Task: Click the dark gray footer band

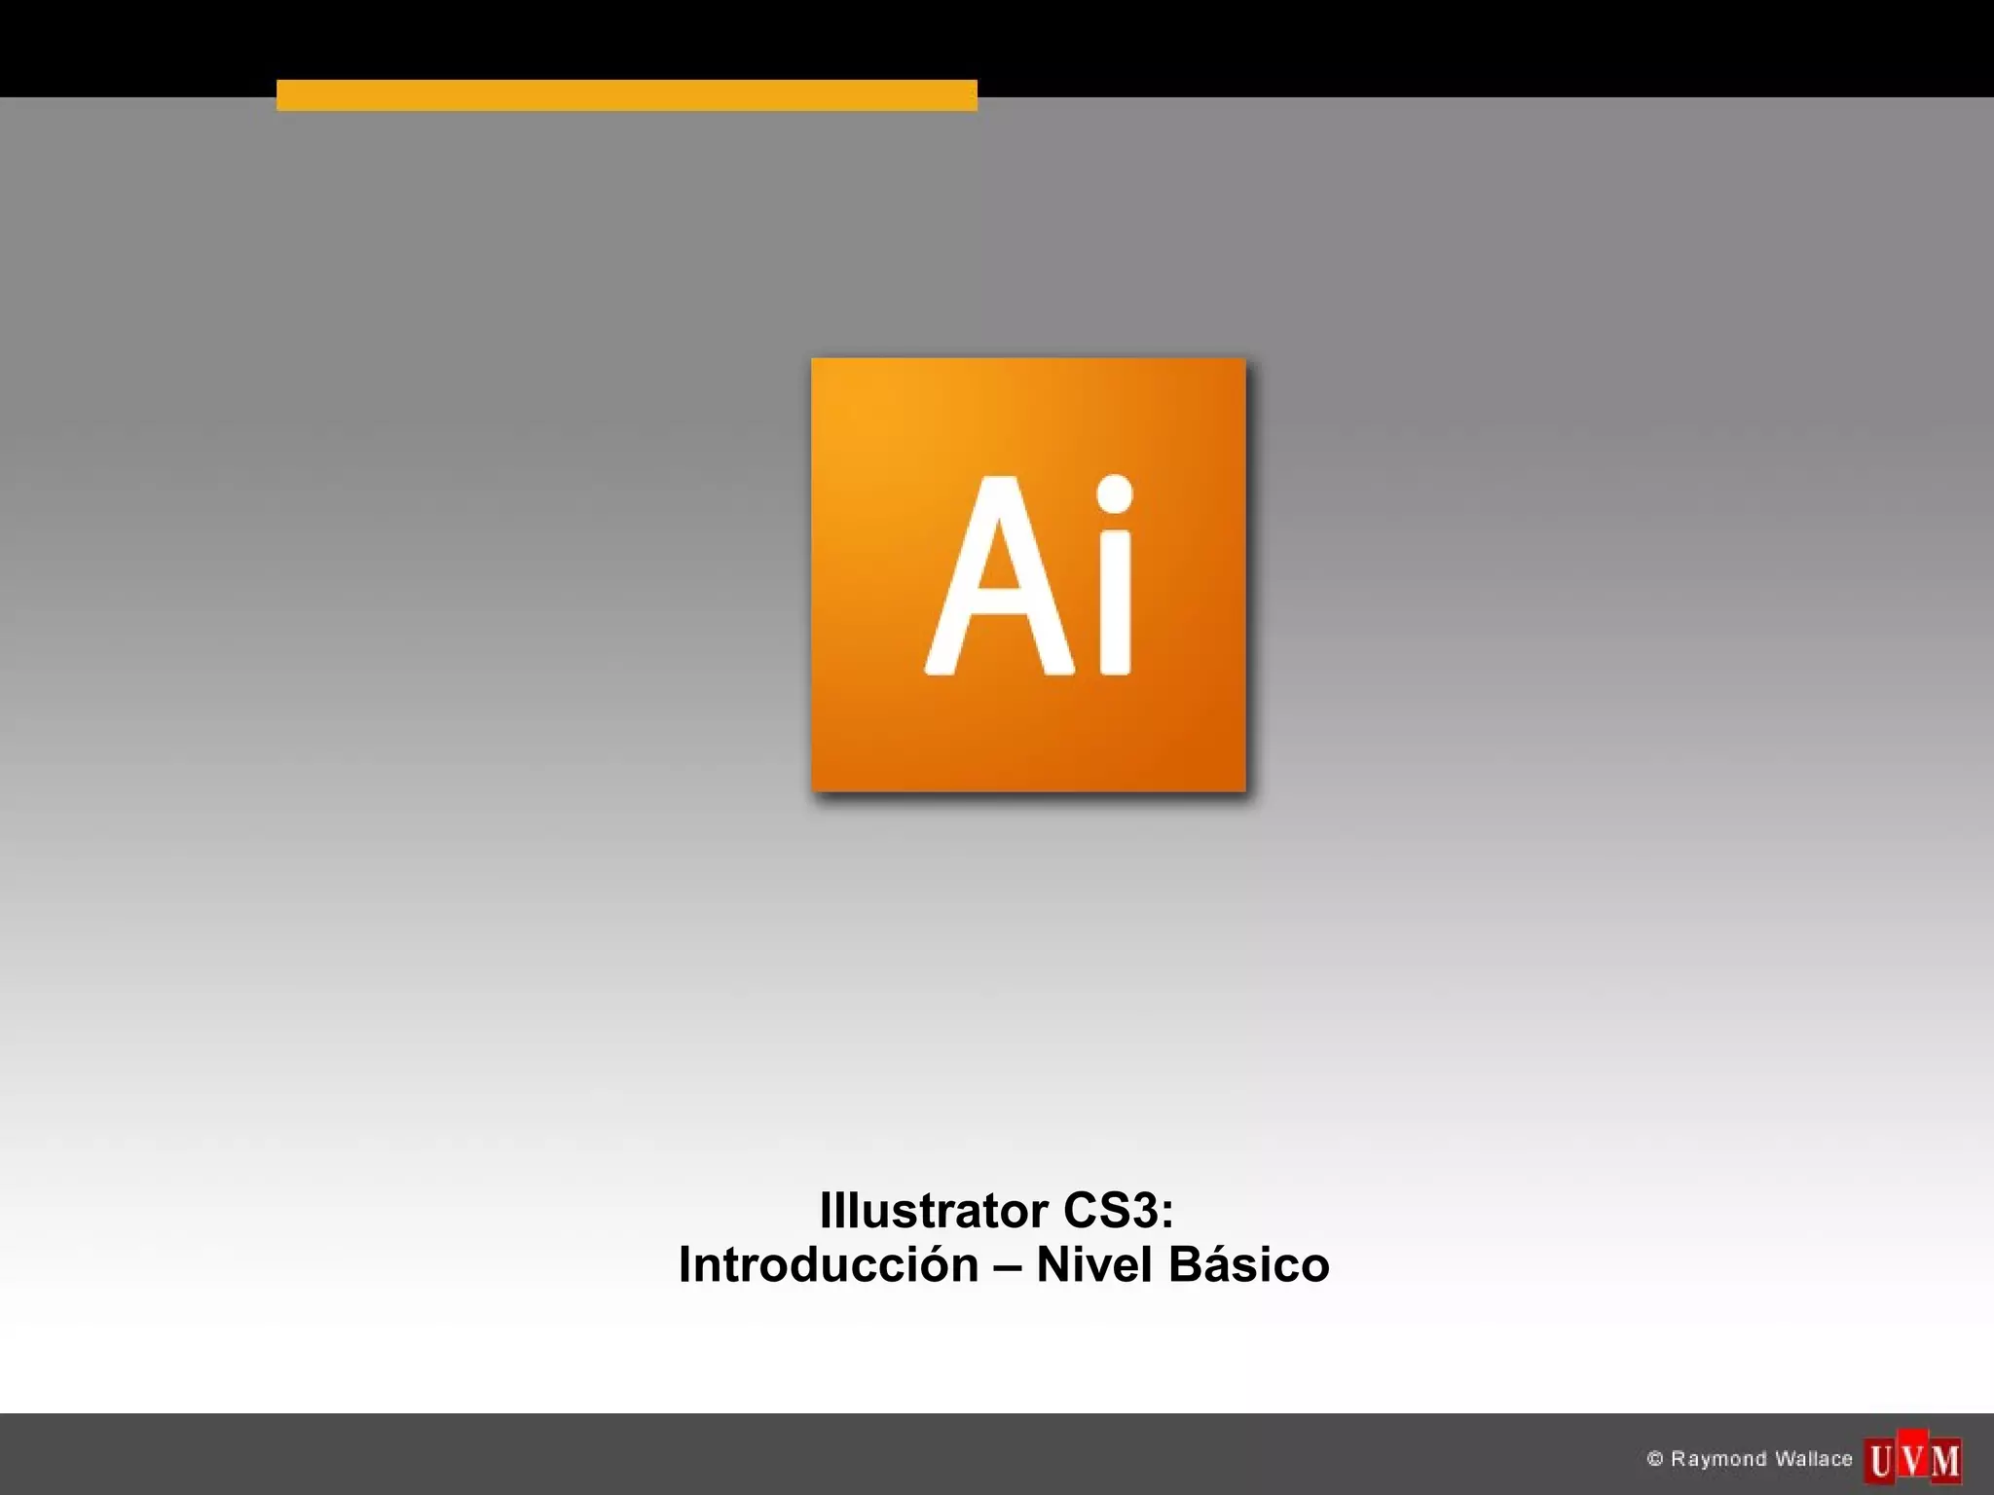Action: click(x=779, y=1454)
